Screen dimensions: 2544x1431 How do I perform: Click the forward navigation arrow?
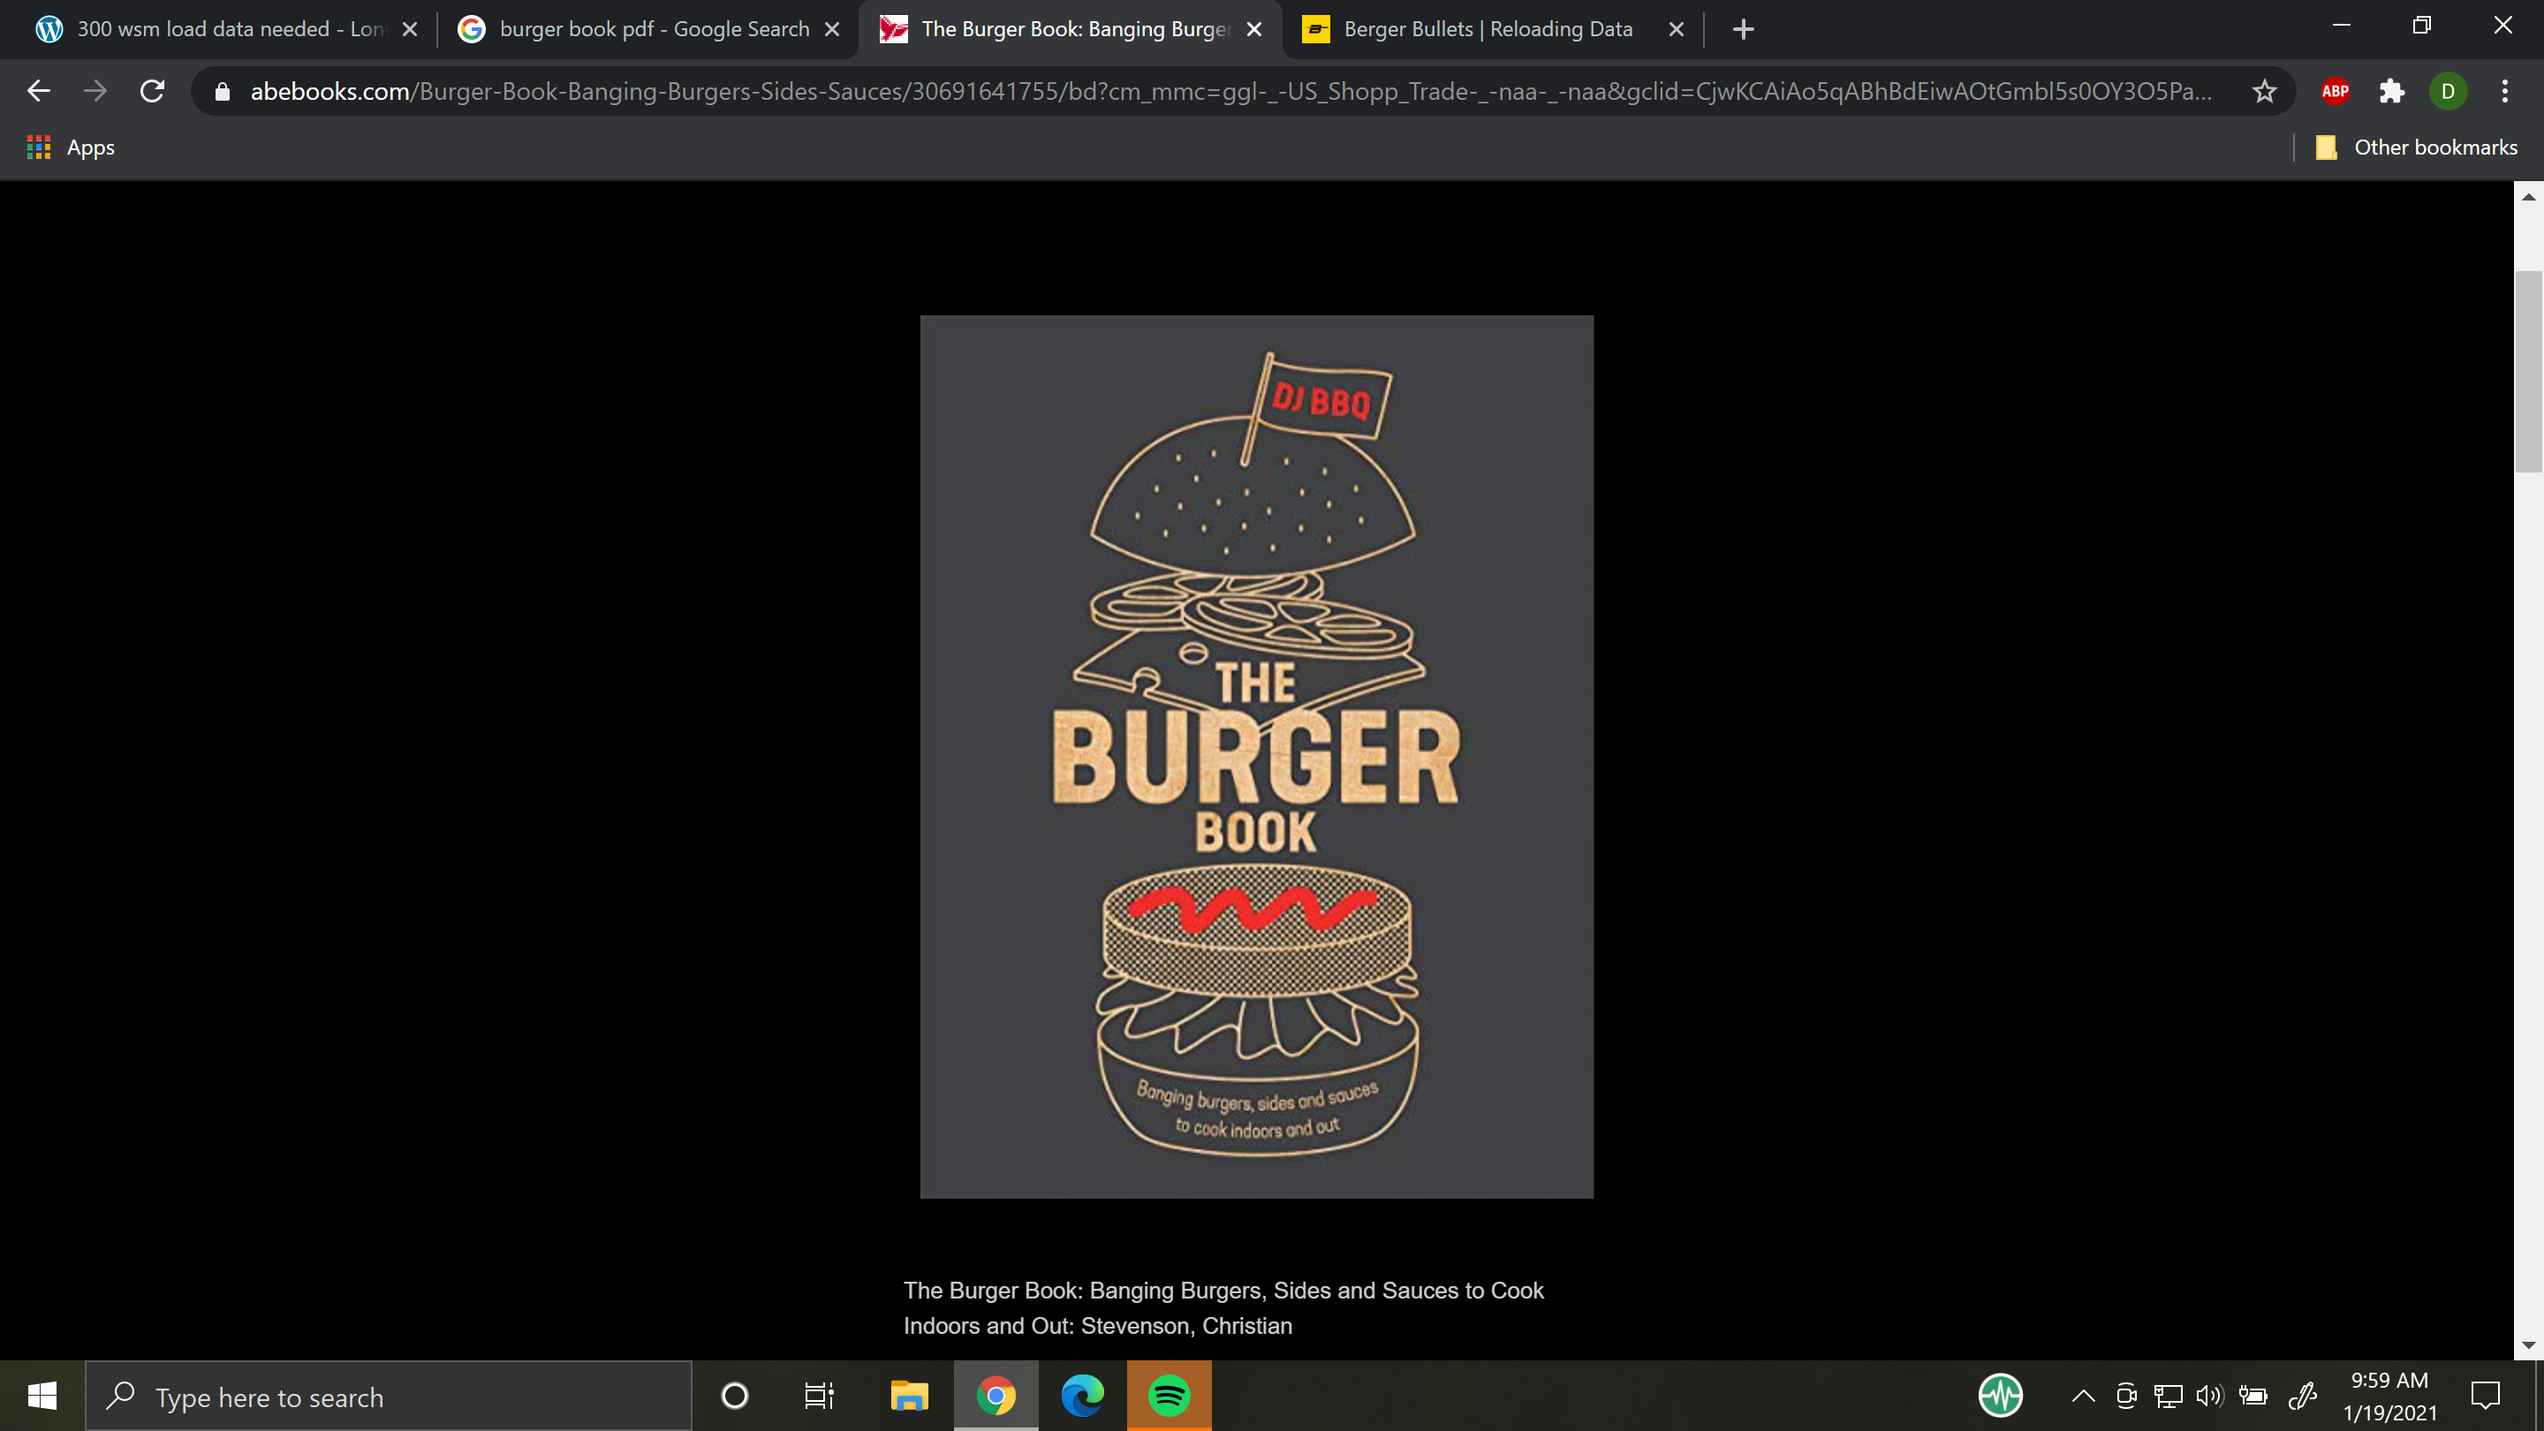[95, 91]
